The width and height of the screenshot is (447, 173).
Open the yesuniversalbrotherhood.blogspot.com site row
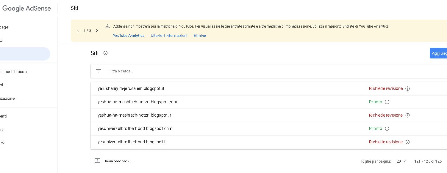click(135, 128)
